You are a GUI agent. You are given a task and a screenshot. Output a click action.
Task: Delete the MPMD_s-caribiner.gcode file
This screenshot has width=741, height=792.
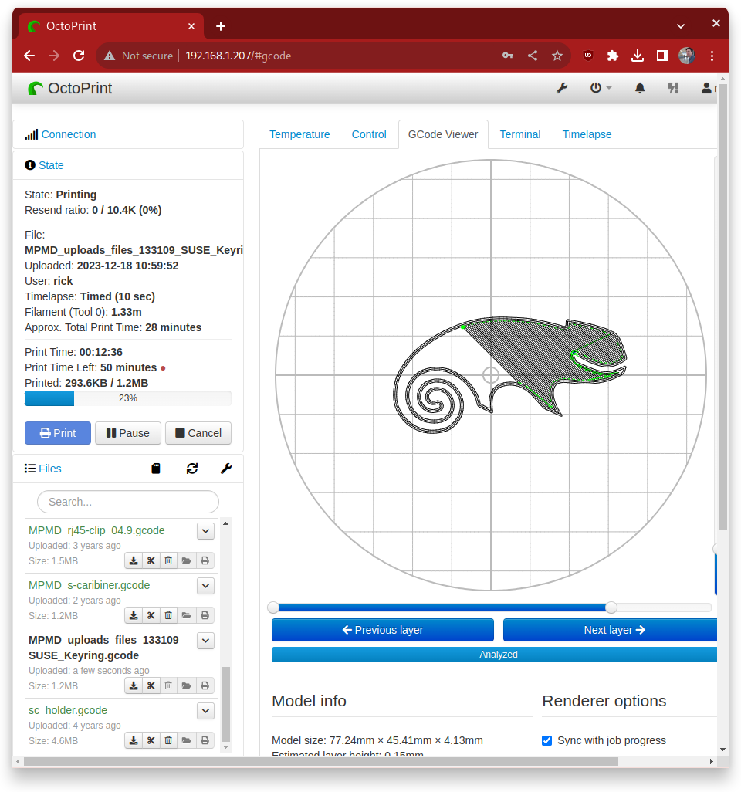168,615
